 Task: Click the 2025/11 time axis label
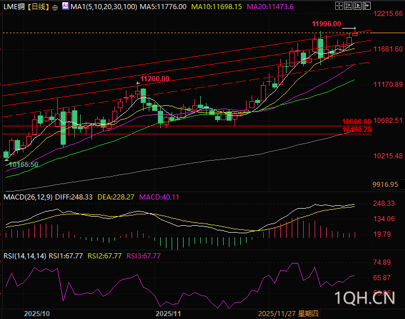pyautogui.click(x=168, y=314)
